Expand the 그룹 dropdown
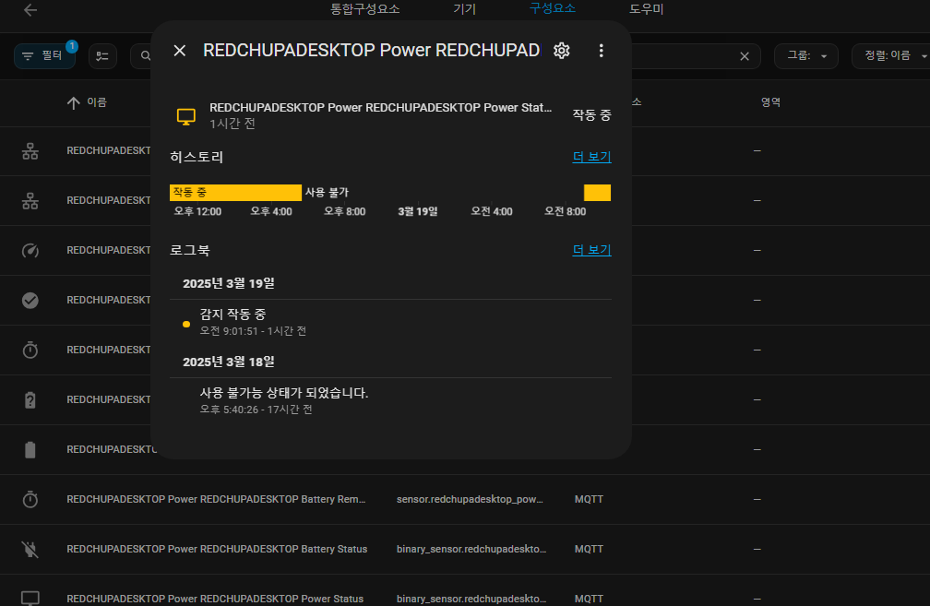Viewport: 930px width, 606px height. 805,56
